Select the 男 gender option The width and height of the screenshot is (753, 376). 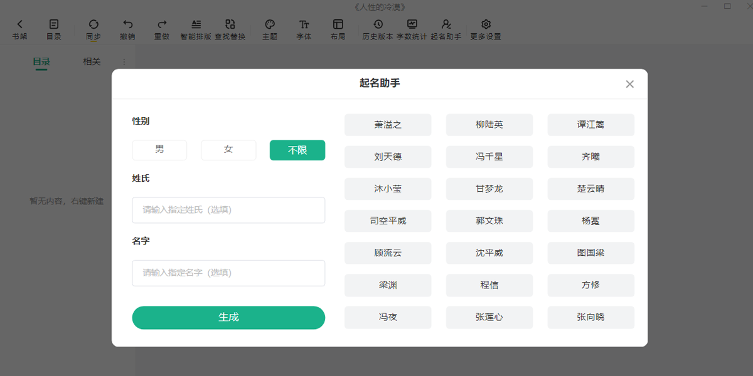[x=159, y=150]
